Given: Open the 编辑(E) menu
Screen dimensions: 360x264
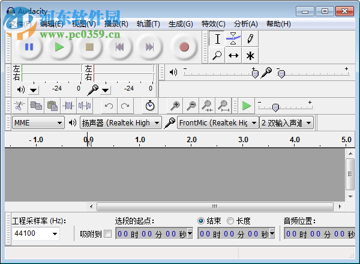Looking at the screenshot, I should (52, 23).
